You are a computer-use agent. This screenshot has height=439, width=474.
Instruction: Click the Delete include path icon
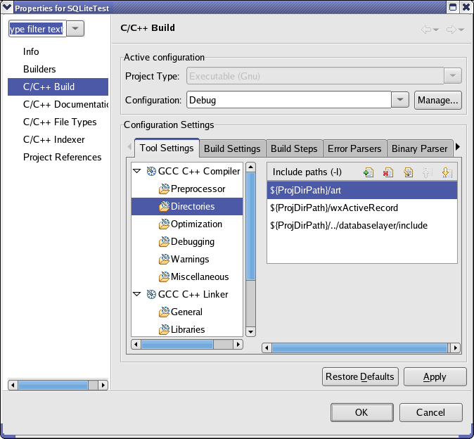click(x=387, y=172)
